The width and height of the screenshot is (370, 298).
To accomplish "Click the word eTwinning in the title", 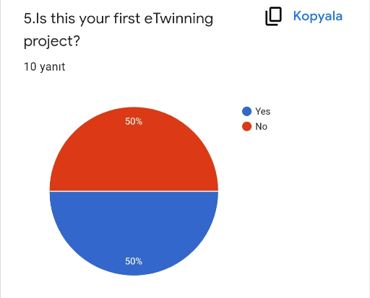I will pyautogui.click(x=178, y=19).
